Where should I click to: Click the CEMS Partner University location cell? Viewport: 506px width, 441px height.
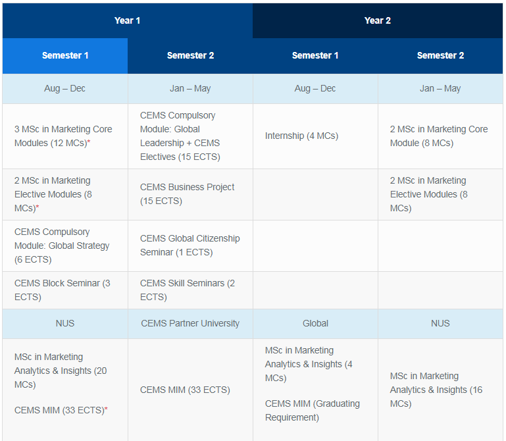tap(190, 323)
